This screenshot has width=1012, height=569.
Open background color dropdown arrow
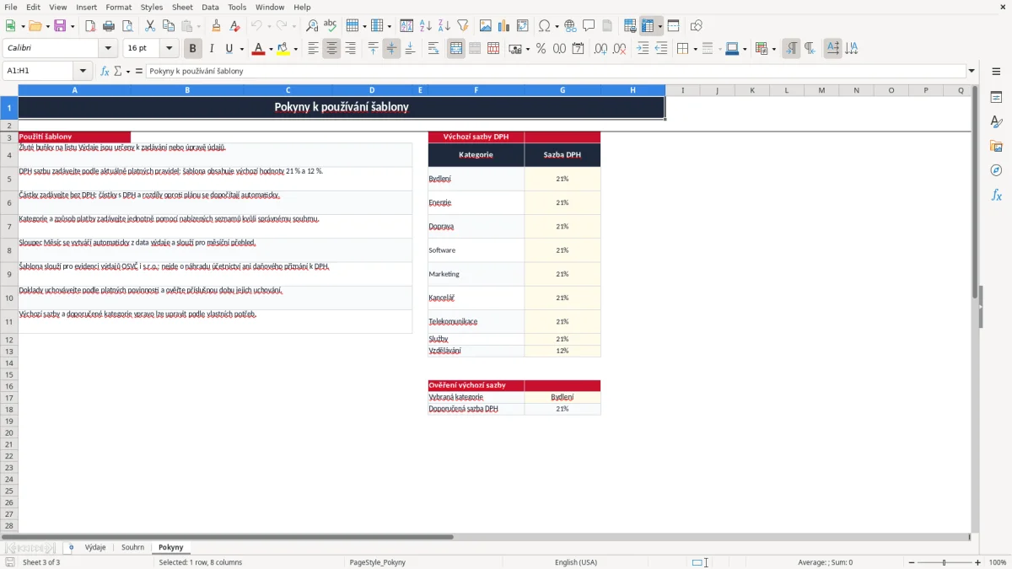pos(295,49)
